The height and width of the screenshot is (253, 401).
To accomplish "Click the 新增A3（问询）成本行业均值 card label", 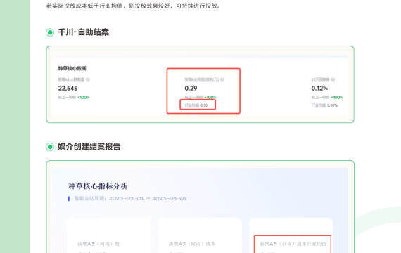I will 293,244.
